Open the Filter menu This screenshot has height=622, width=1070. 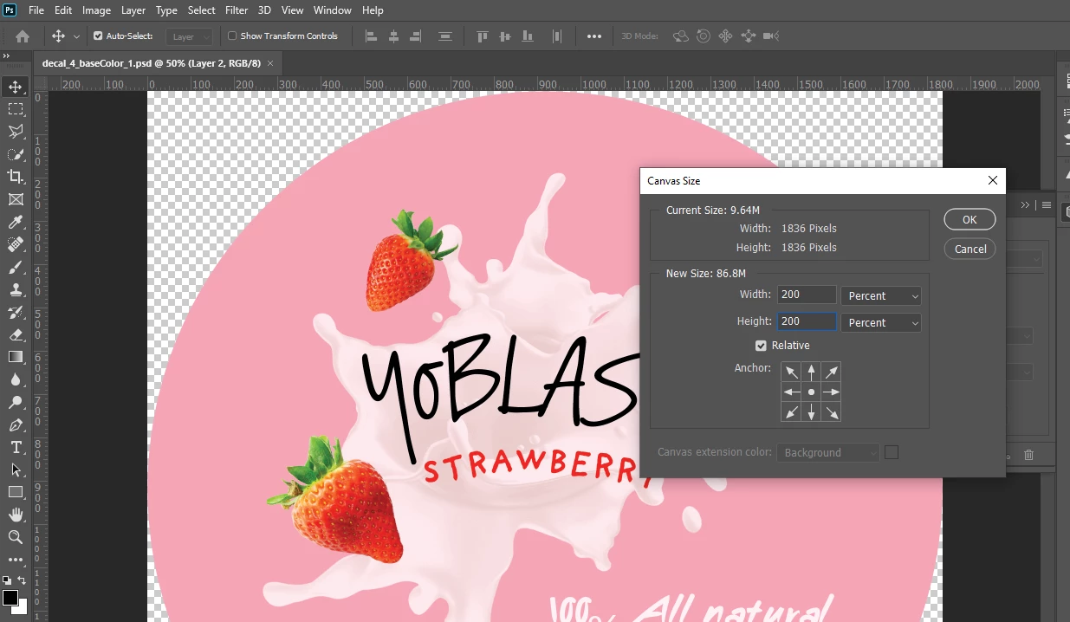(237, 10)
